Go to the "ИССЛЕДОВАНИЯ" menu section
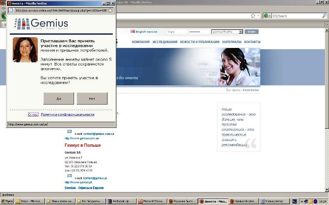The image size is (329, 205). (165, 42)
